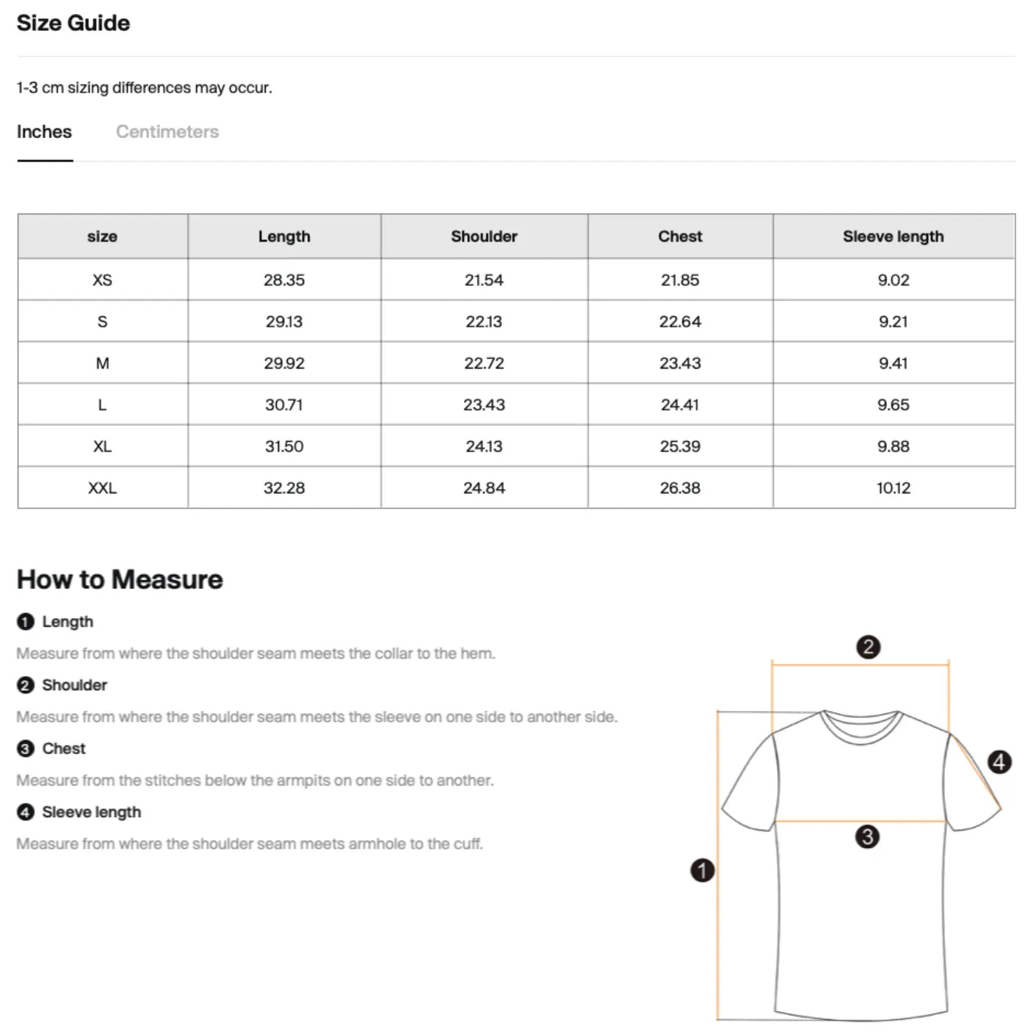Click marker 4 beside the t-shirt sleeve
The width and height of the screenshot is (1028, 1033).
pos(999,762)
